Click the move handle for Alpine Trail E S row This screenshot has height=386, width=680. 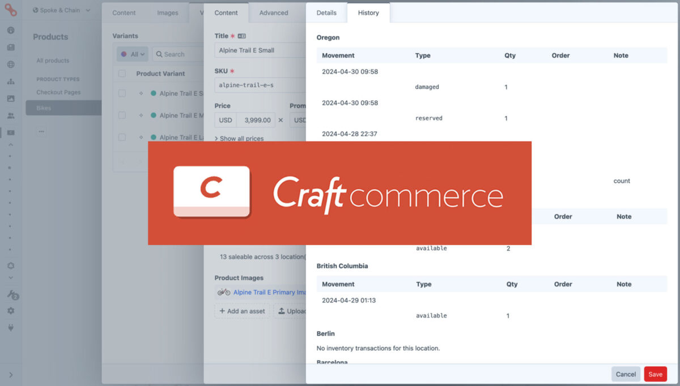[141, 93]
